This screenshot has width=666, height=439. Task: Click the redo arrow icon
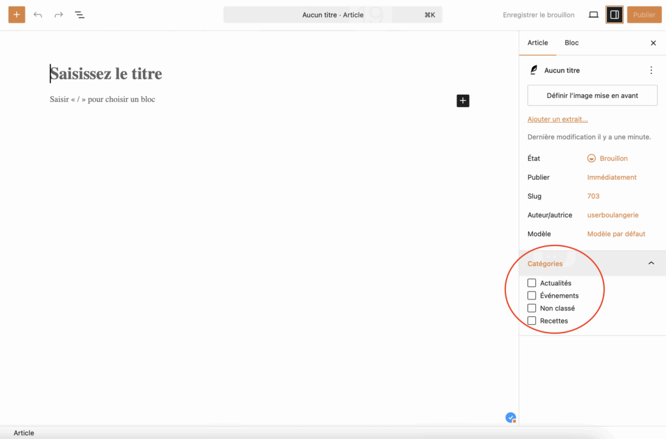click(x=59, y=14)
